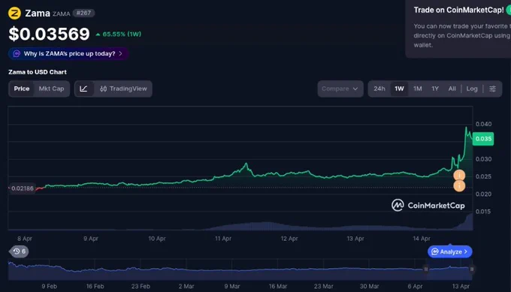Screen dimensions: 511x292
Task: Click the left range slider handle
Action: pyautogui.click(x=425, y=269)
